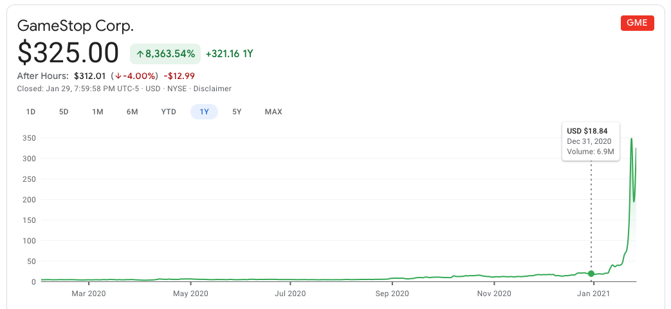
Task: Choose the 6M time range
Action: tap(132, 112)
